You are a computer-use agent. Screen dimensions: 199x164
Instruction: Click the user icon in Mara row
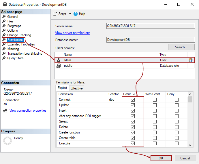tap(59, 60)
